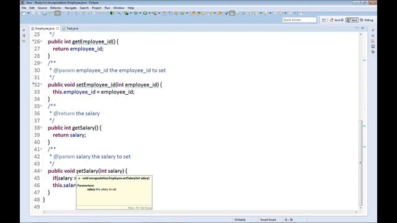Screen dimensions: 397x223
Task: Toggle Mark Occurrences highlighted button
Action: pyautogui.click(x=232, y=13)
